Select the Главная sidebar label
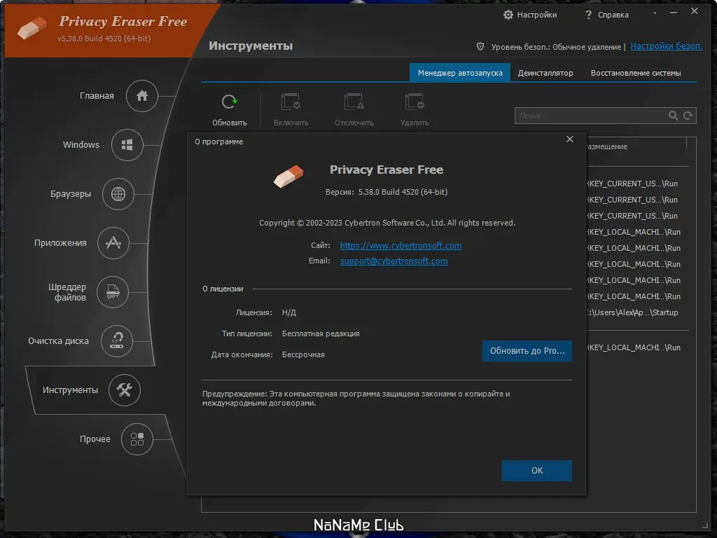 pyautogui.click(x=97, y=95)
